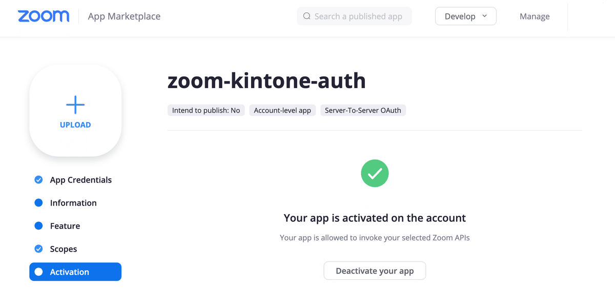Click the App Credentials checkmark icon
615x308 pixels.
38,180
